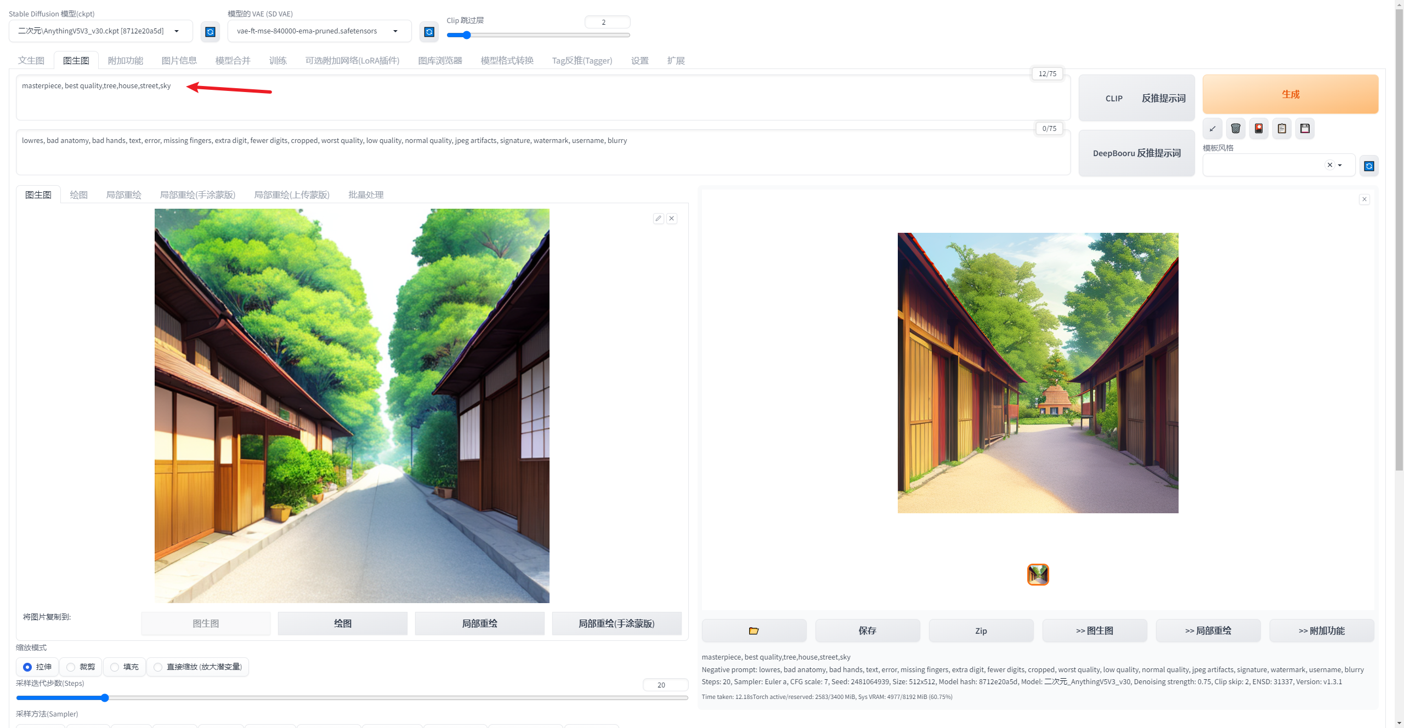
Task: Refresh the VAE model list
Action: [429, 32]
